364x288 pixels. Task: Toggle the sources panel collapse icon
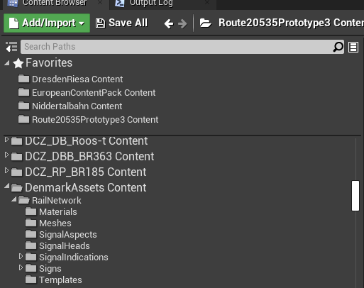[11, 47]
